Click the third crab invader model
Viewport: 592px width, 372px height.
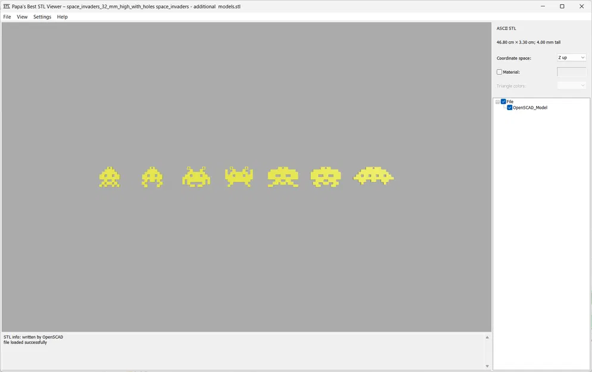196,177
